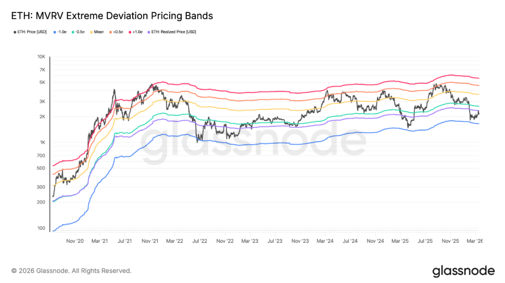Click the 10K price axis label
The height and width of the screenshot is (283, 505).
[x=41, y=57]
